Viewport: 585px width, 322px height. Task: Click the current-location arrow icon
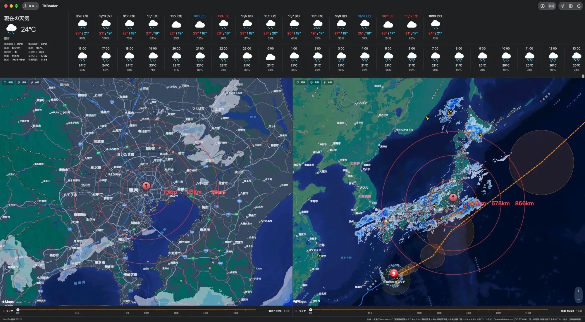(x=562, y=6)
